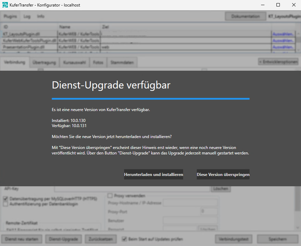Viewport: 301px width, 246px height.
Task: Click the Speichern button
Action: [278, 239]
